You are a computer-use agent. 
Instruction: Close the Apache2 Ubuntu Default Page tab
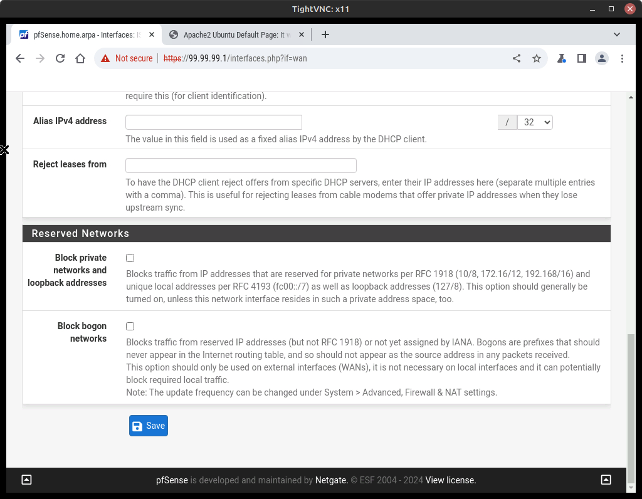pyautogui.click(x=302, y=35)
